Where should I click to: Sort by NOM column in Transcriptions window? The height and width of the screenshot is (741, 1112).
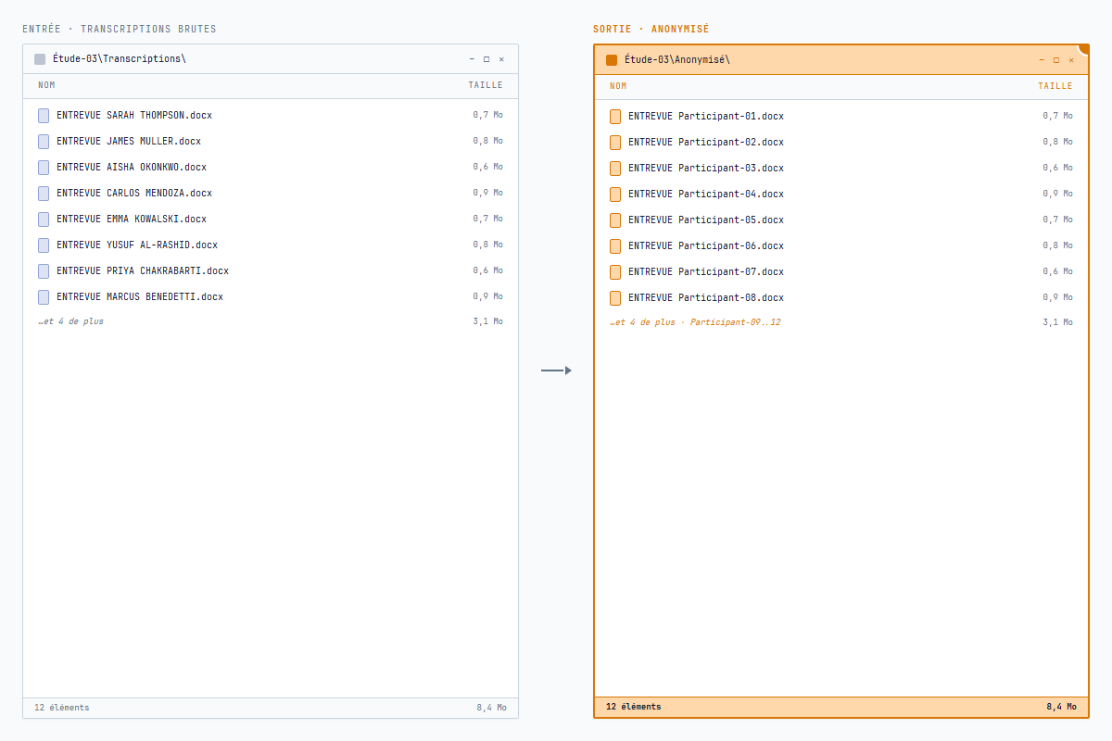46,85
